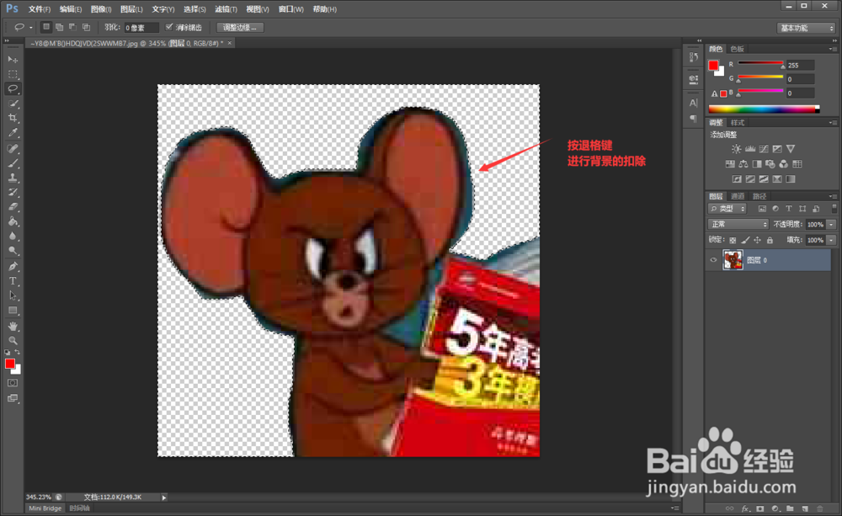Change screen mode icon in toolbox

tap(13, 398)
